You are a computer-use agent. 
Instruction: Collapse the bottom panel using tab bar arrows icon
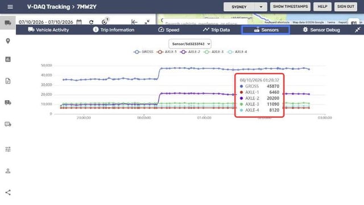358,30
